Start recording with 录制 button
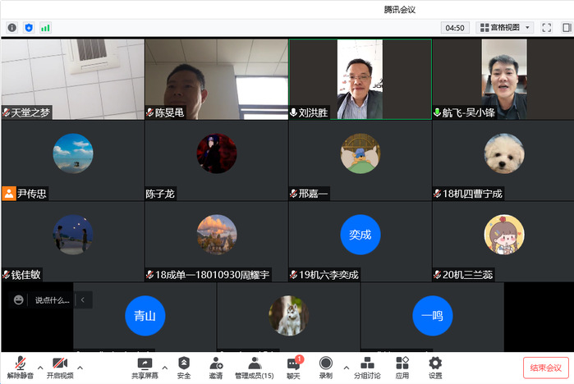574x384 pixels. 326,366
